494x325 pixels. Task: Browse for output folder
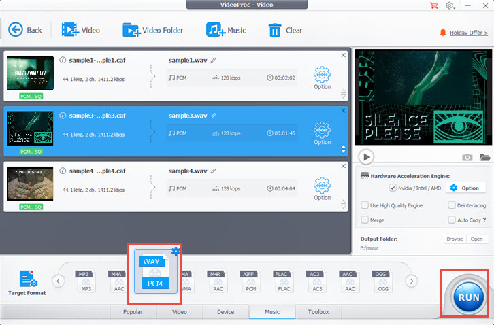click(x=455, y=239)
